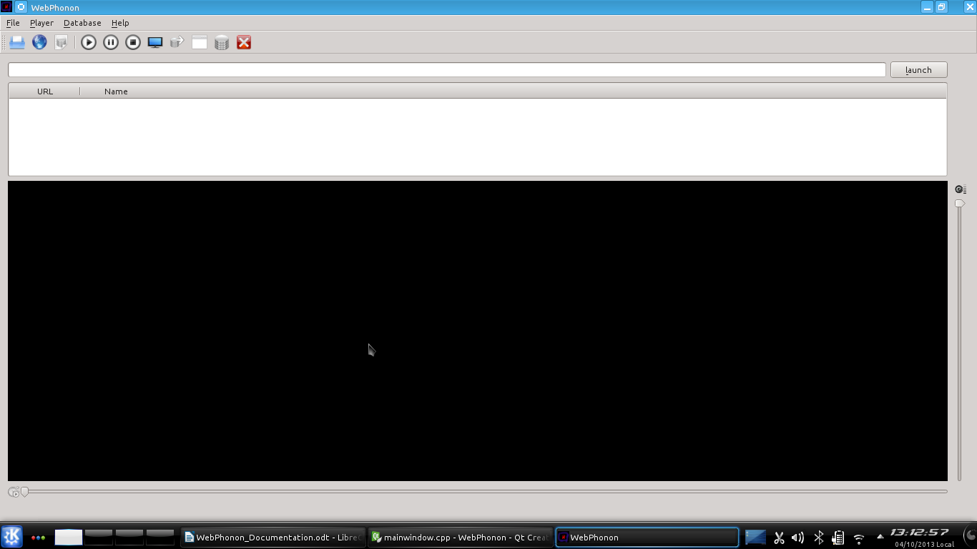Open the File menu
This screenshot has height=549, width=977.
(13, 23)
